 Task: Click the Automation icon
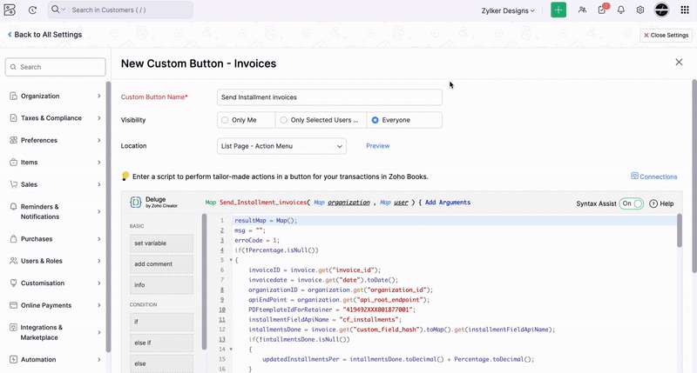13,359
